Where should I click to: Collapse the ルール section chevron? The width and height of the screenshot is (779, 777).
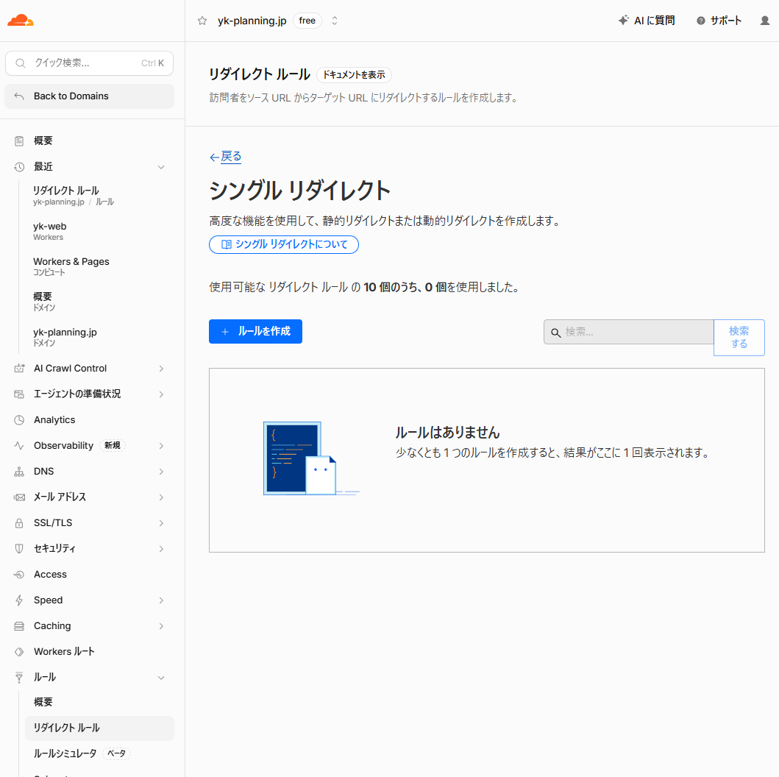click(x=161, y=678)
